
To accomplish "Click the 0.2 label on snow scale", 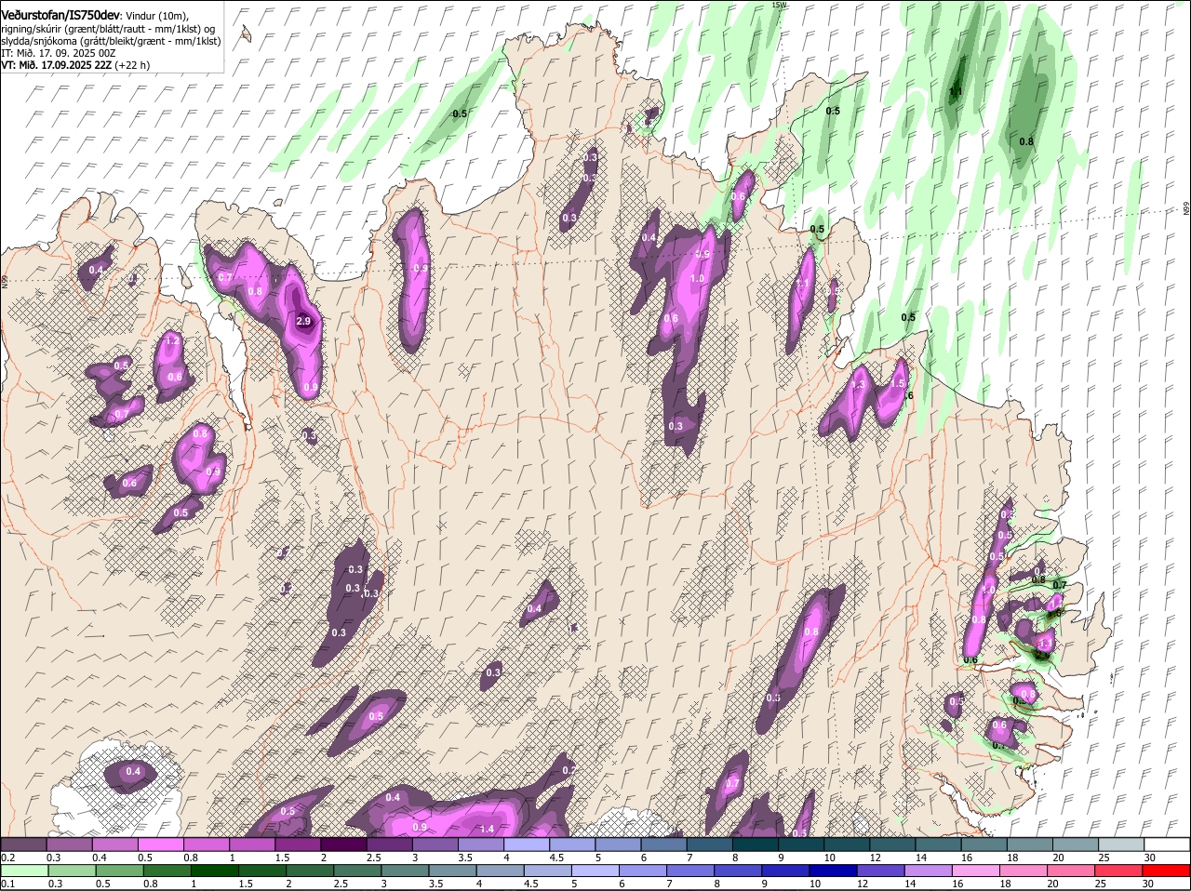I will click(x=7, y=858).
